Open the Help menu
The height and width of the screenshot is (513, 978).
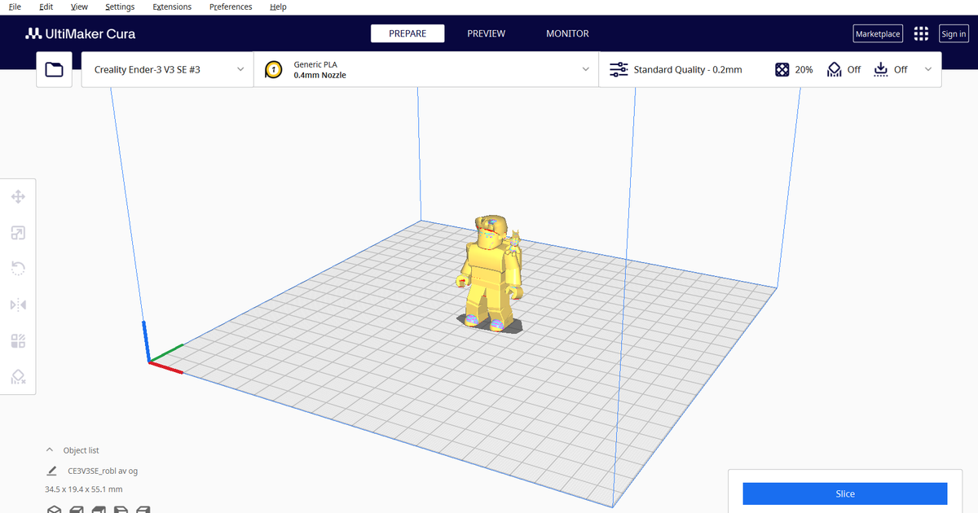(x=278, y=7)
